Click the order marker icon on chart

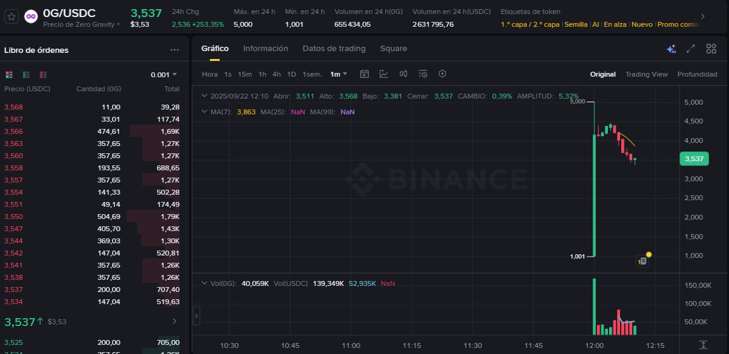[643, 261]
